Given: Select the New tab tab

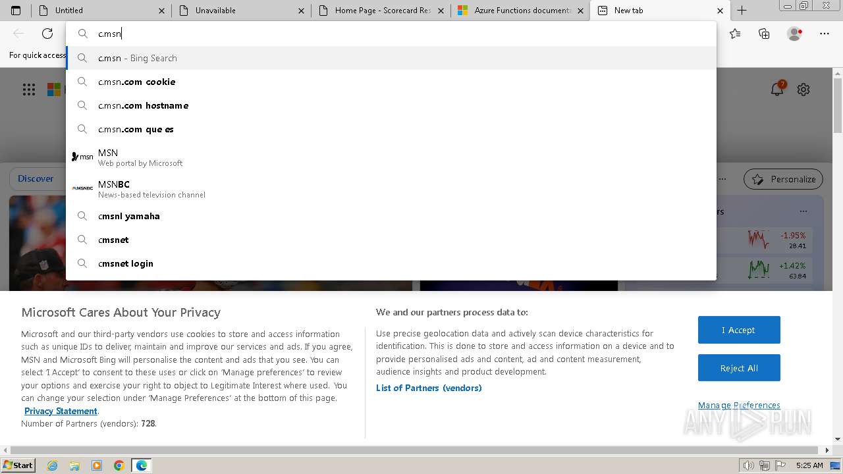Looking at the screenshot, I should pyautogui.click(x=660, y=11).
